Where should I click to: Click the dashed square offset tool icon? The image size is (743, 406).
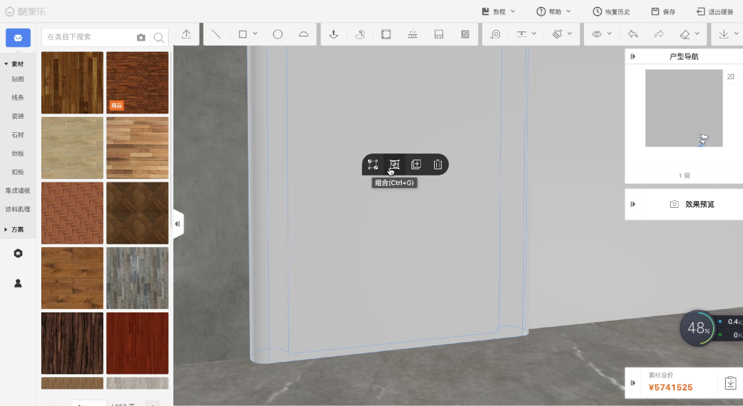click(386, 34)
